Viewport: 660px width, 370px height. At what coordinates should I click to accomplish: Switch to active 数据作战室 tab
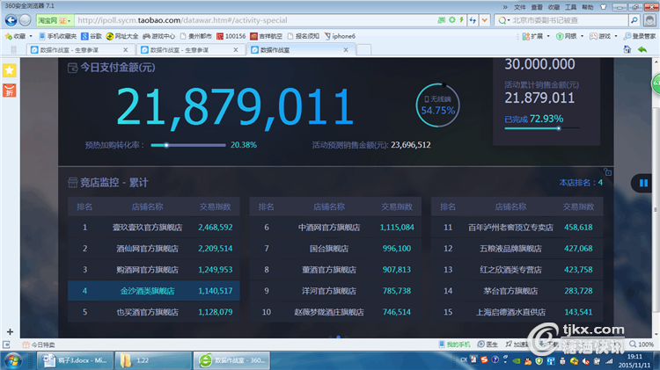point(300,50)
